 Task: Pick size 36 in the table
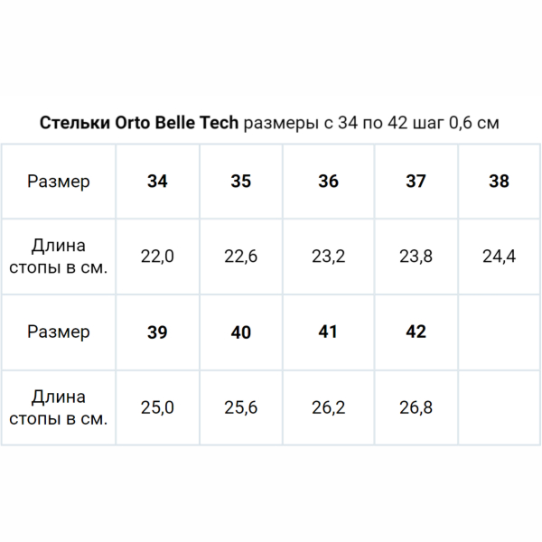pos(329,182)
